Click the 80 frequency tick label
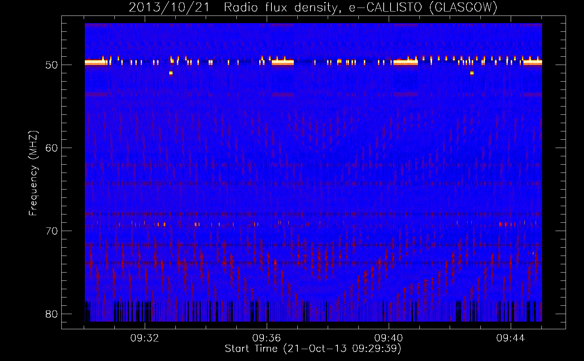 52,314
